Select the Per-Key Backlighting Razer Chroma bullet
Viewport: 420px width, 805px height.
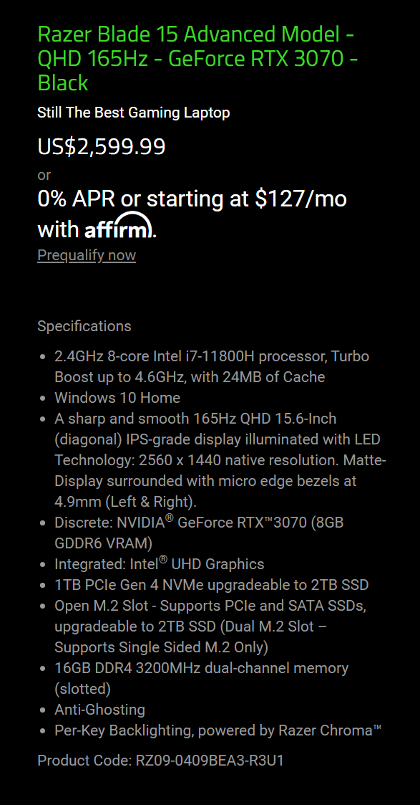point(218,730)
